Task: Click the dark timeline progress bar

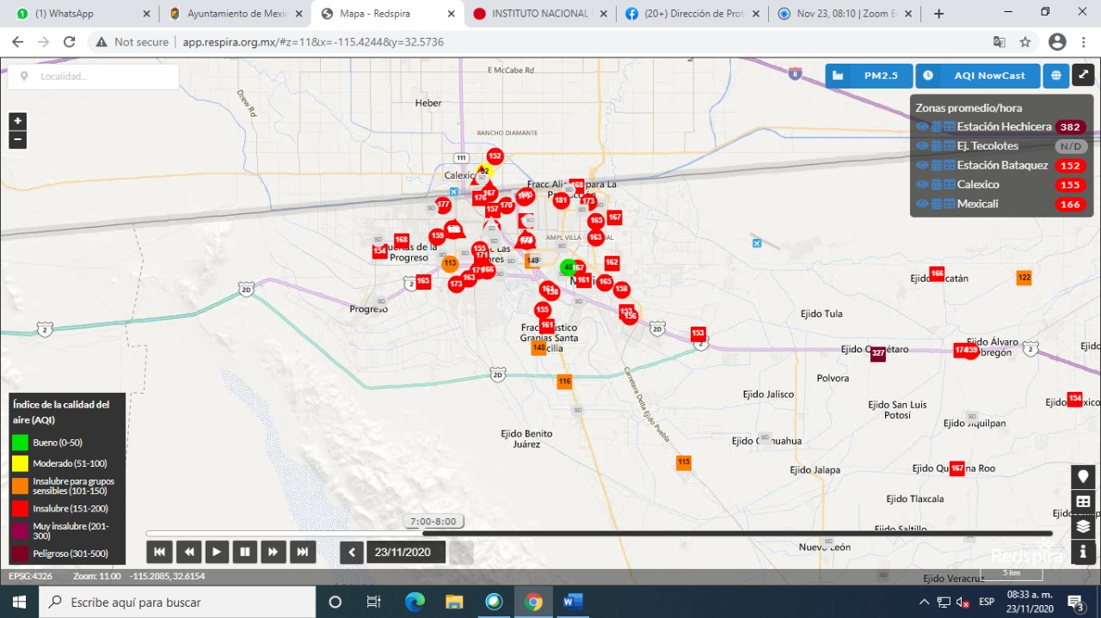Action: (x=736, y=534)
